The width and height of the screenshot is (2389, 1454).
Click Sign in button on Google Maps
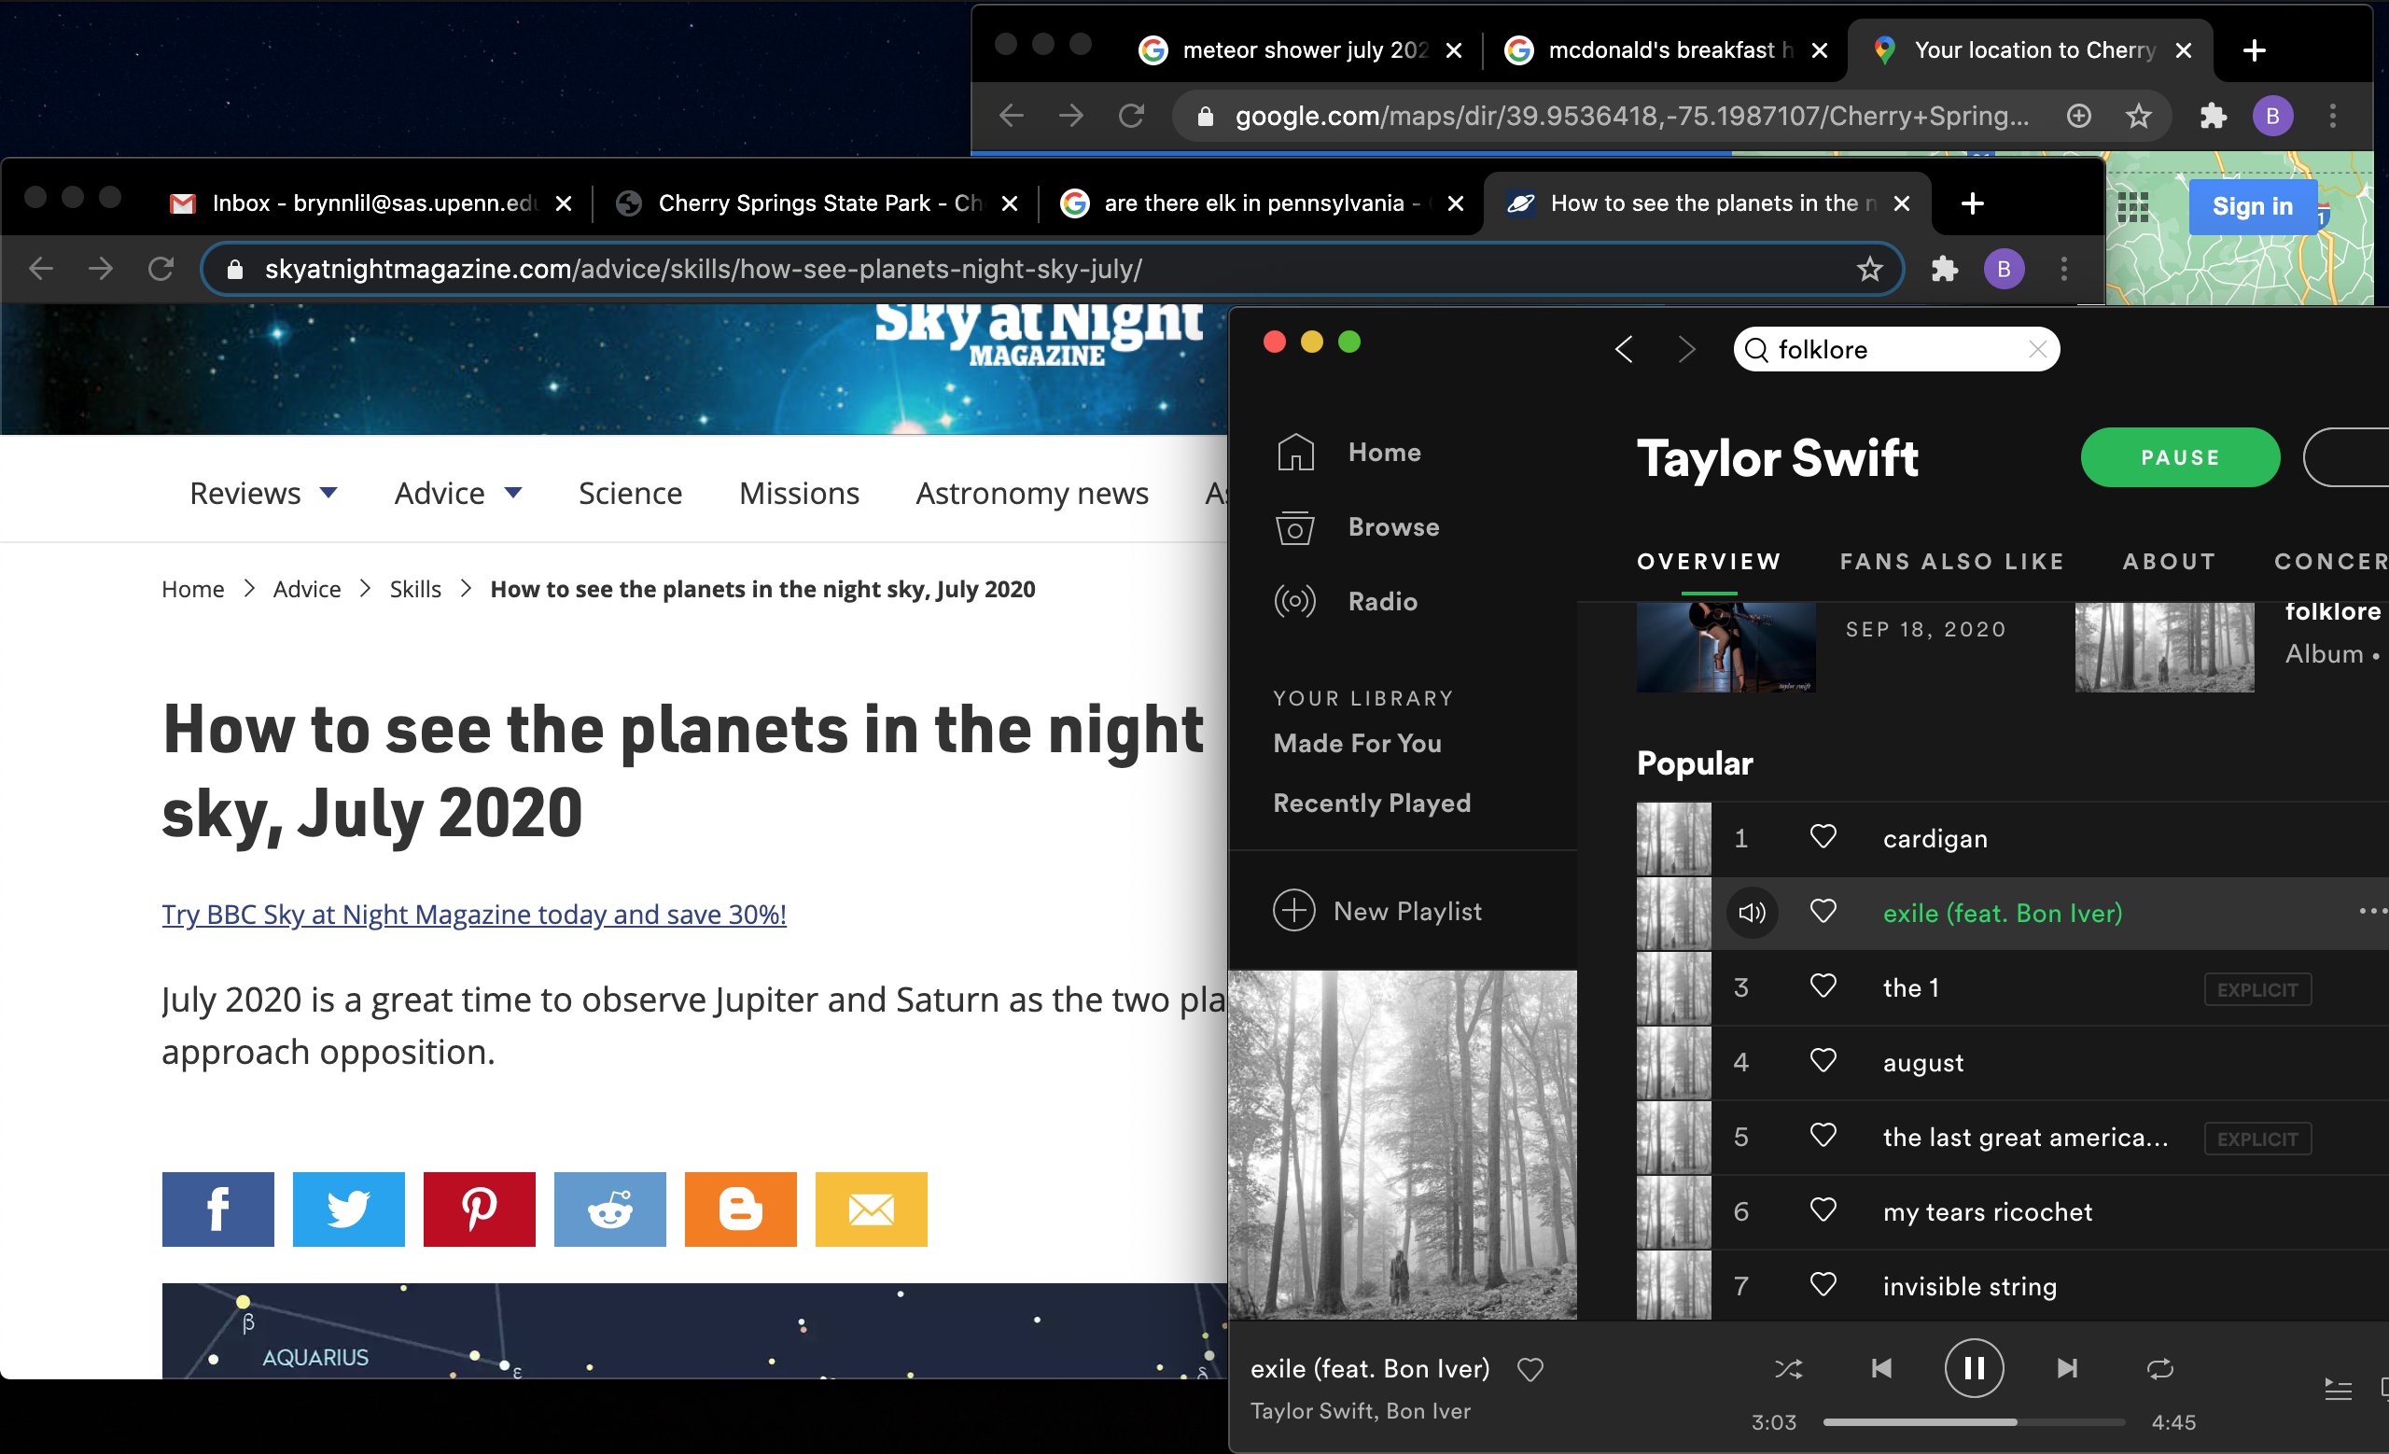pyautogui.click(x=2253, y=206)
